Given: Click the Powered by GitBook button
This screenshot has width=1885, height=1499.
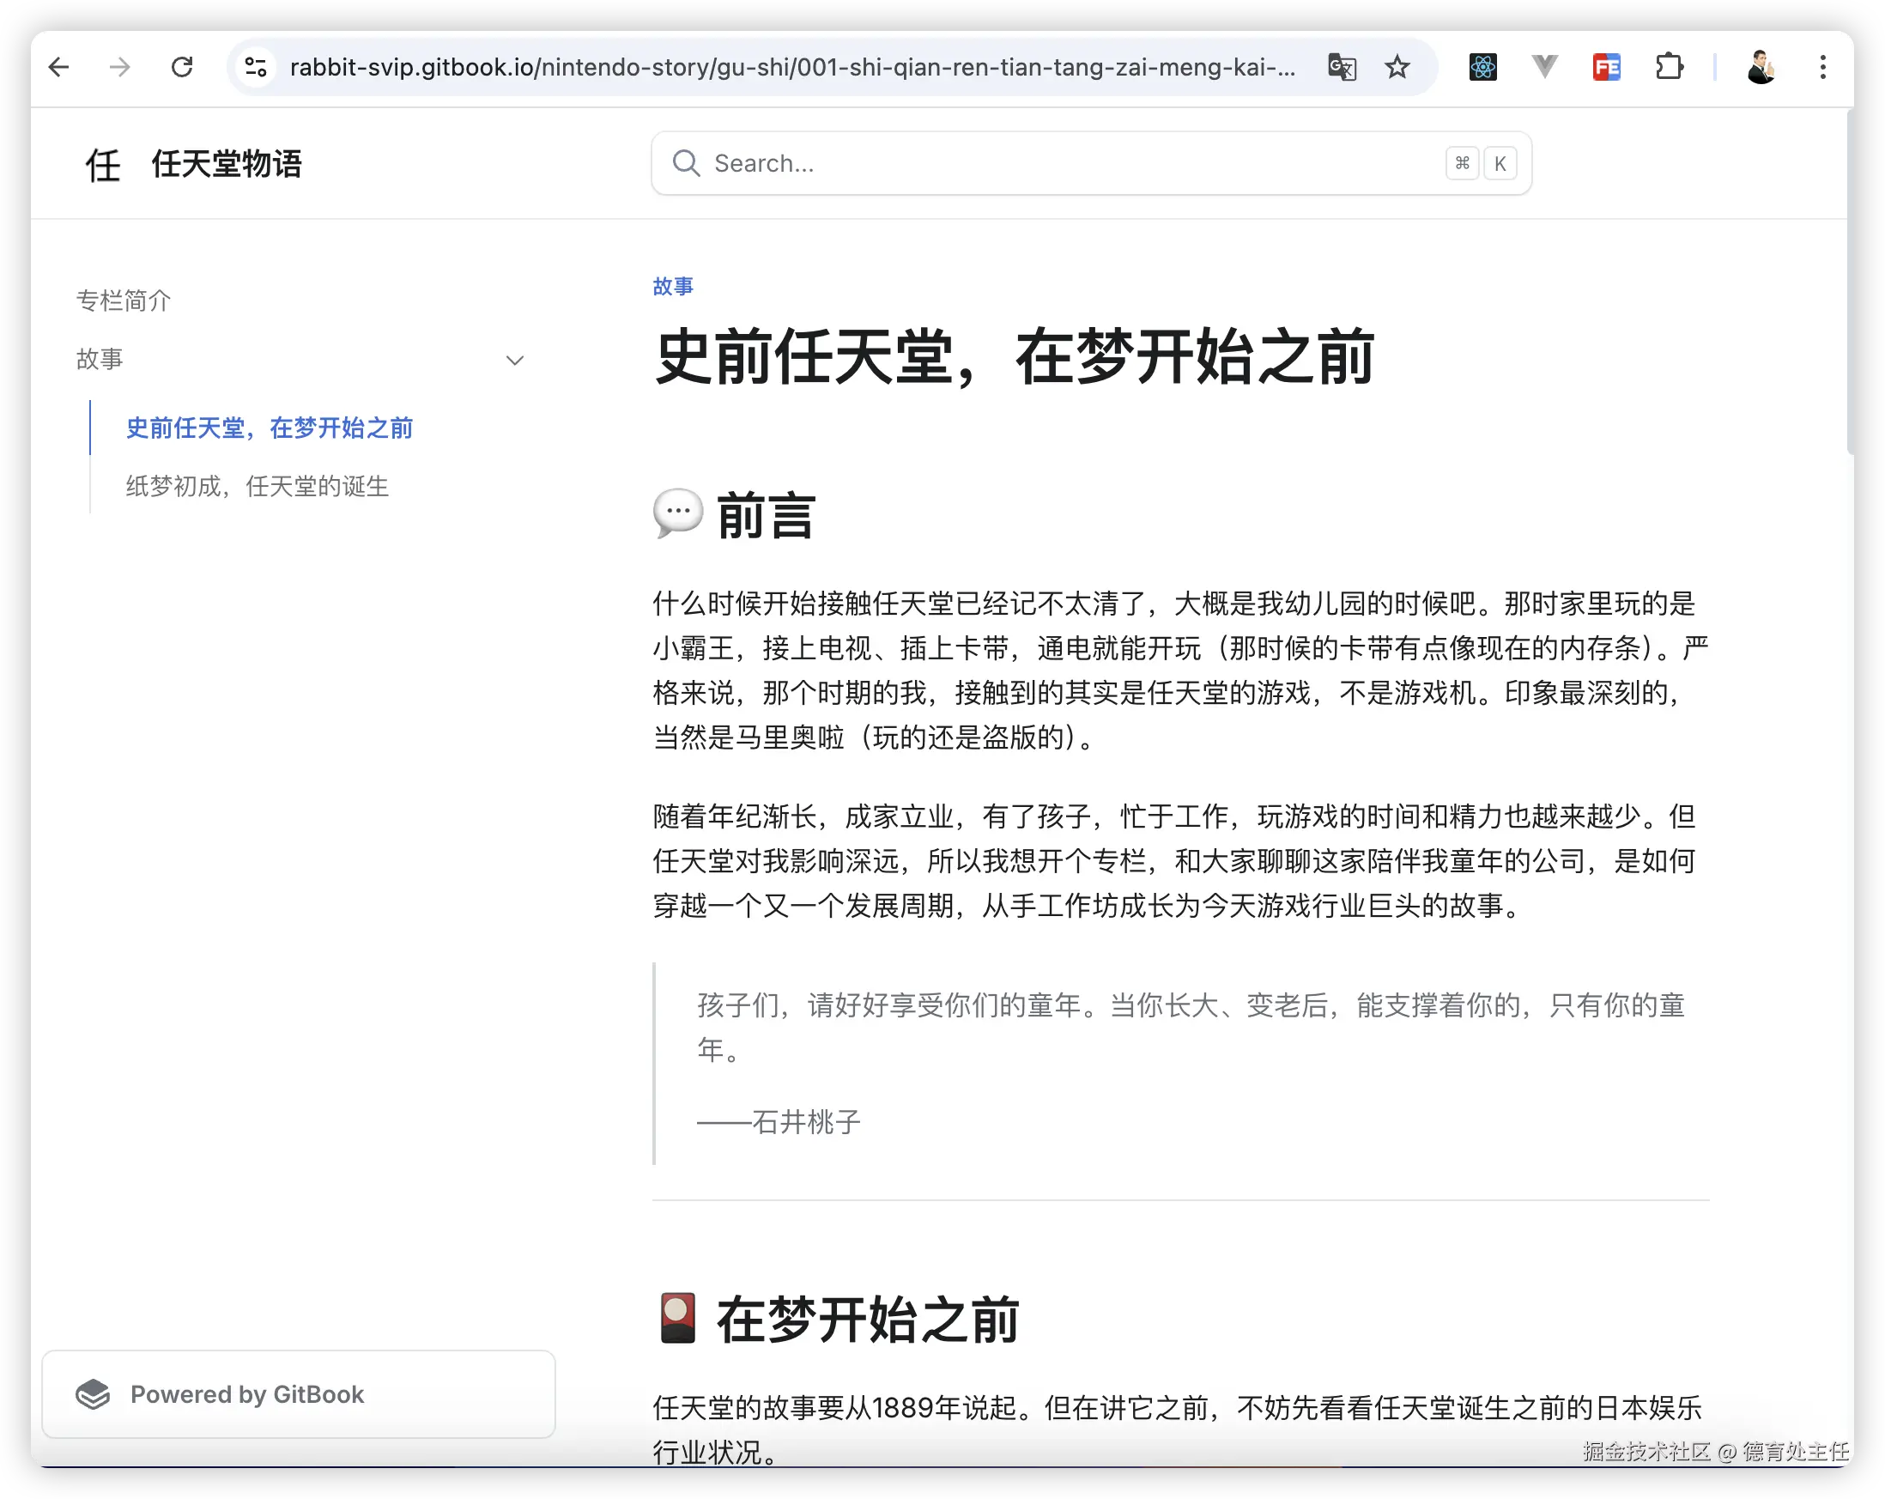Looking at the screenshot, I should click(298, 1394).
